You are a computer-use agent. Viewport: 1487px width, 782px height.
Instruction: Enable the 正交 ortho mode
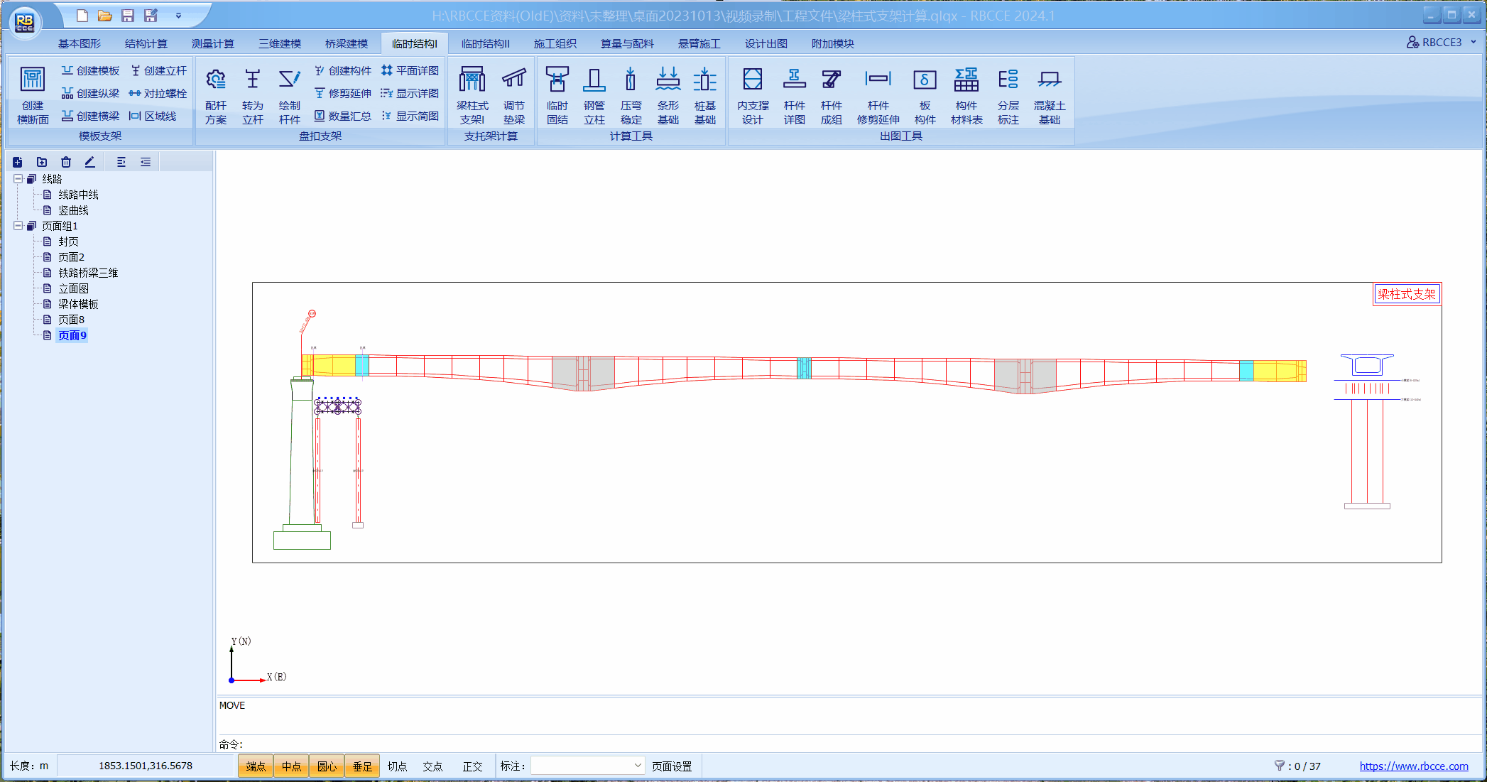472,766
